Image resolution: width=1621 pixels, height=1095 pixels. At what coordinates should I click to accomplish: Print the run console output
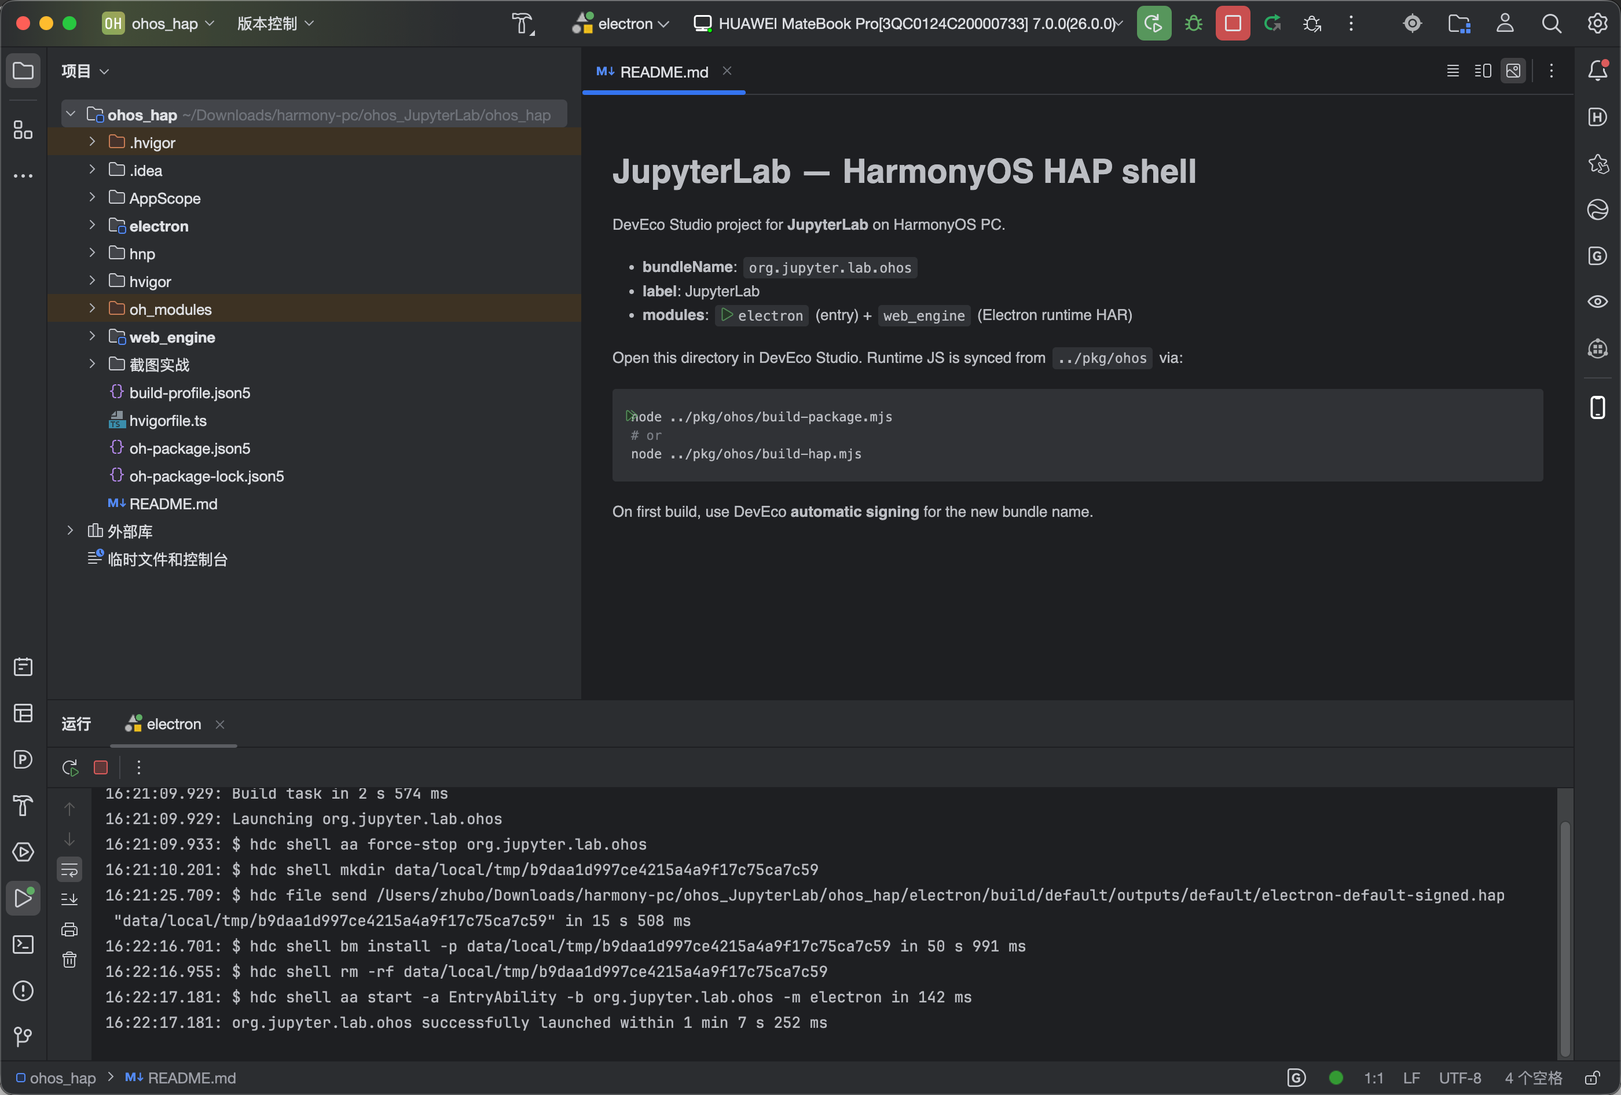pos(69,929)
